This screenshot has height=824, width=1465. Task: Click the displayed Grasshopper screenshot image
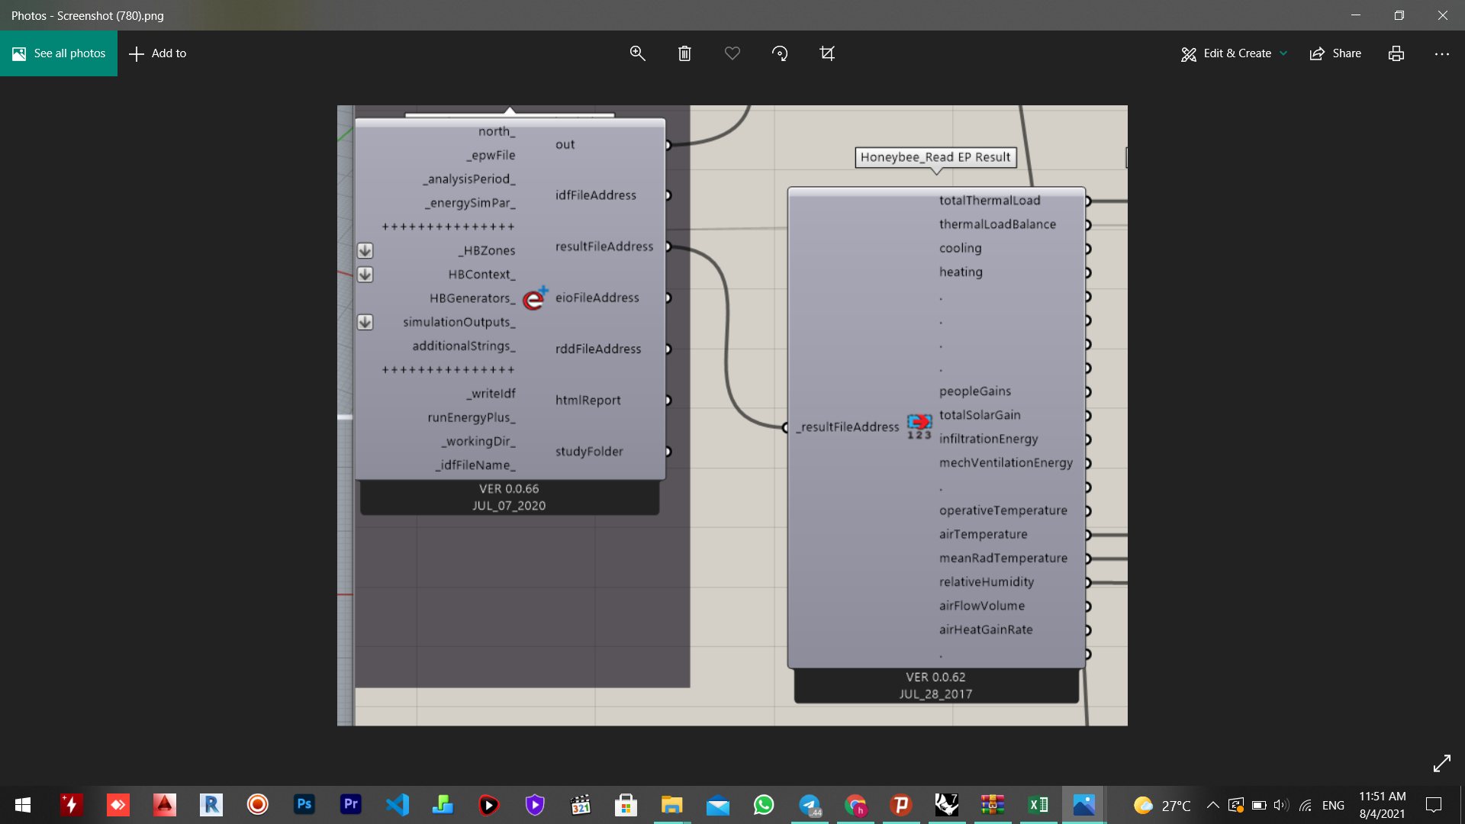(732, 415)
